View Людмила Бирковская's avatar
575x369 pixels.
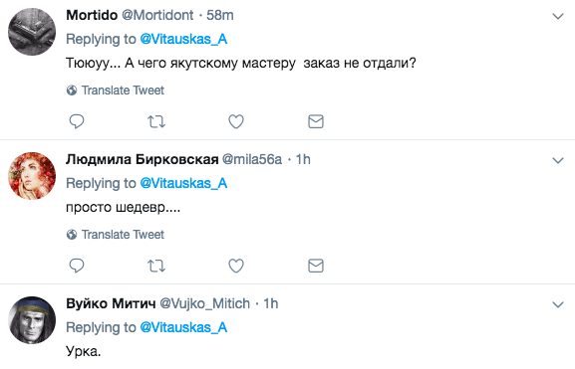tap(32, 176)
